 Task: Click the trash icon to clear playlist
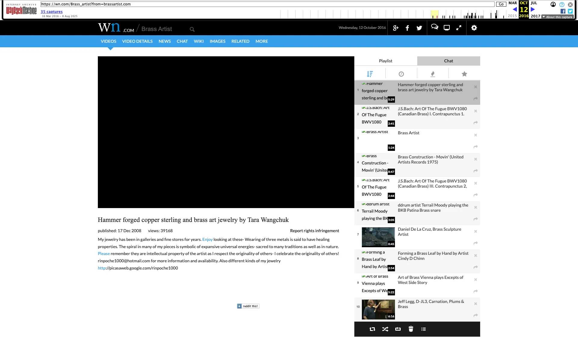point(411,329)
